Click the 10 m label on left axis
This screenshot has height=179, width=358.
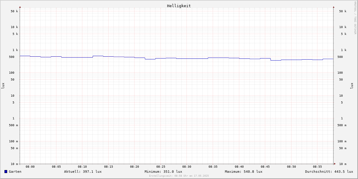point(14,164)
